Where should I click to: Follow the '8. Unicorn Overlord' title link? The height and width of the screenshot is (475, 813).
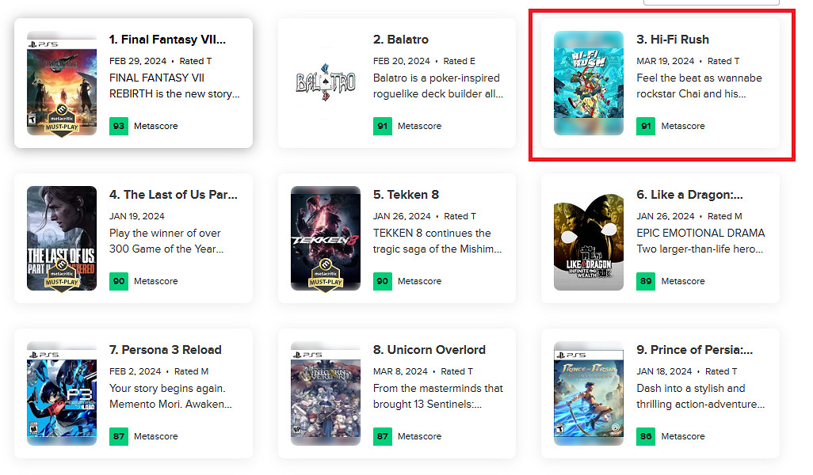pyautogui.click(x=429, y=350)
